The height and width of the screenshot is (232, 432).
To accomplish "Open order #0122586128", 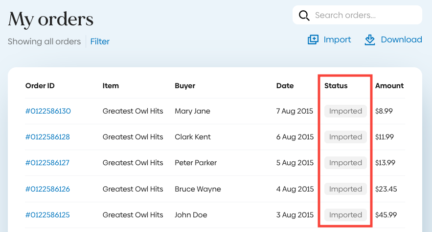I will [47, 137].
